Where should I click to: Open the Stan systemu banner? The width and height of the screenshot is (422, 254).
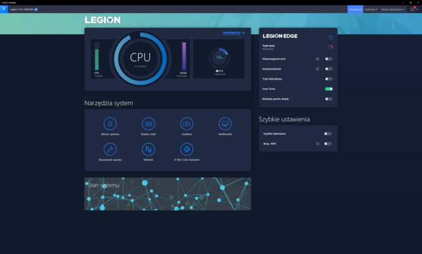(x=168, y=194)
